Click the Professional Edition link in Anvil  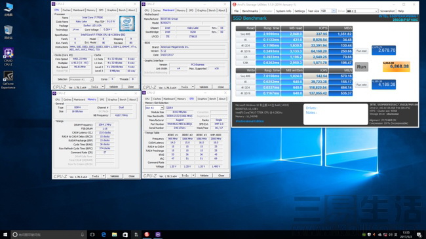tap(250, 121)
